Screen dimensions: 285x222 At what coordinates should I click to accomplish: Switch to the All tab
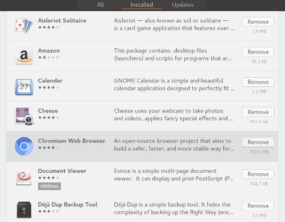pyautogui.click(x=100, y=5)
